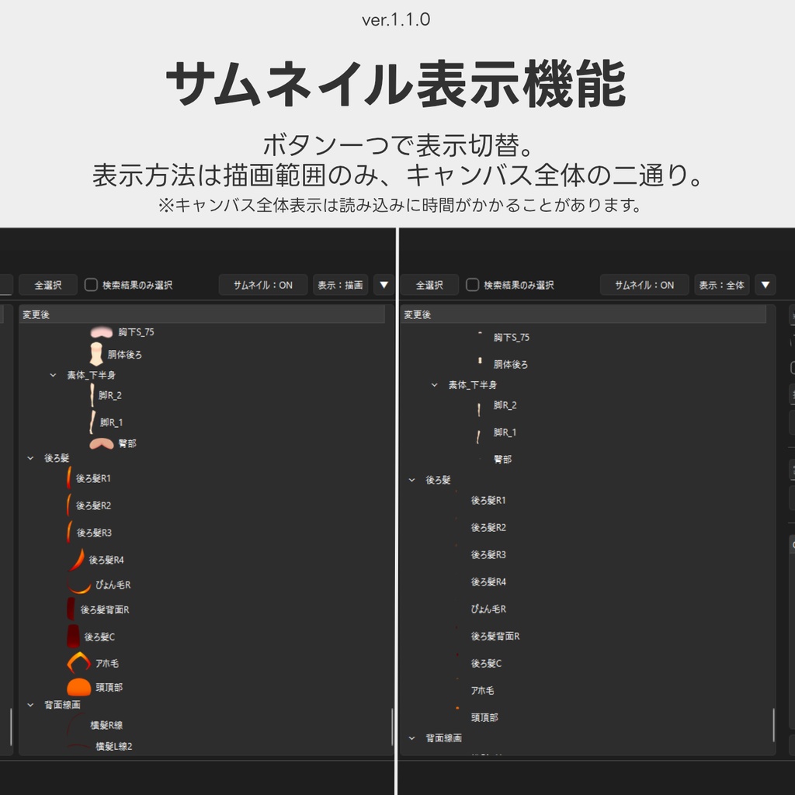Select the 後ろ髪C thumbnail in left panel
Image resolution: width=795 pixels, height=795 pixels.
pos(74,637)
